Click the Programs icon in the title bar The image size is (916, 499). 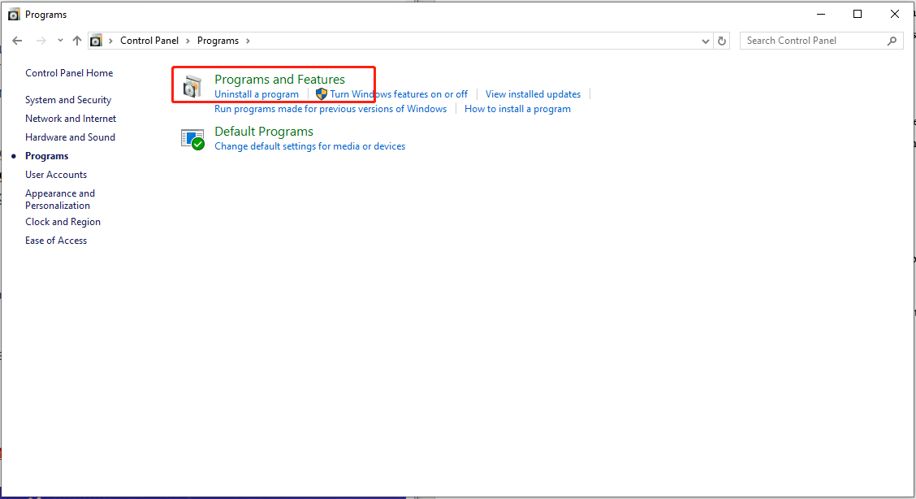(12, 14)
